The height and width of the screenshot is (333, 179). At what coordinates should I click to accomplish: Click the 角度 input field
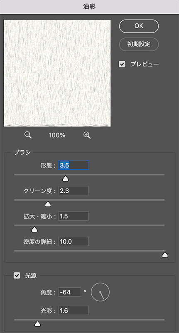(70, 292)
